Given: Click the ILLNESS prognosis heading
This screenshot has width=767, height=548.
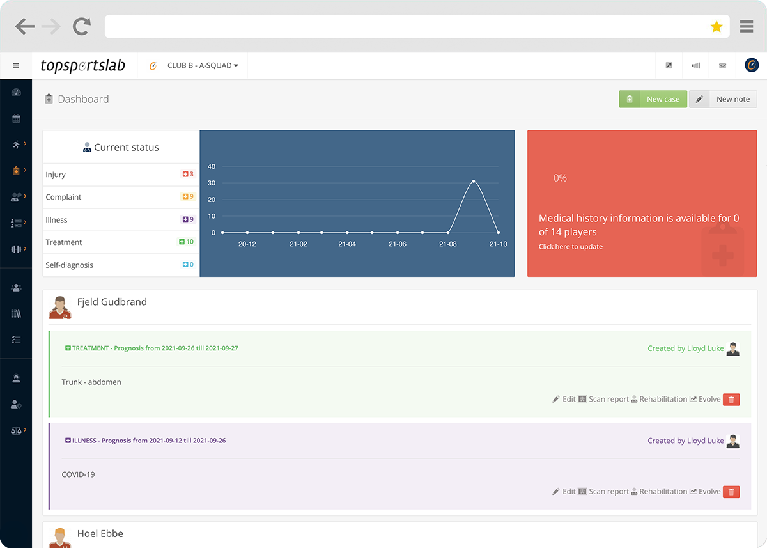Looking at the screenshot, I should tap(145, 441).
